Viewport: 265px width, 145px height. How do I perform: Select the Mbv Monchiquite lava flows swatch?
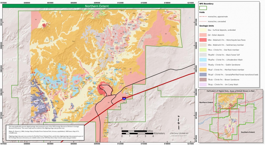(x=203, y=40)
